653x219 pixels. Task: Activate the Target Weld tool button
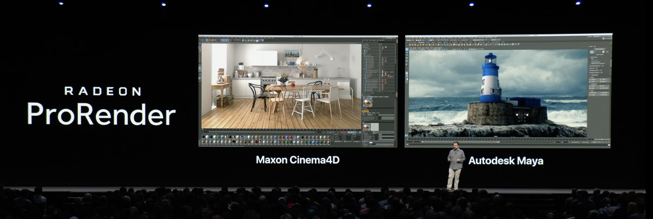pos(603,93)
